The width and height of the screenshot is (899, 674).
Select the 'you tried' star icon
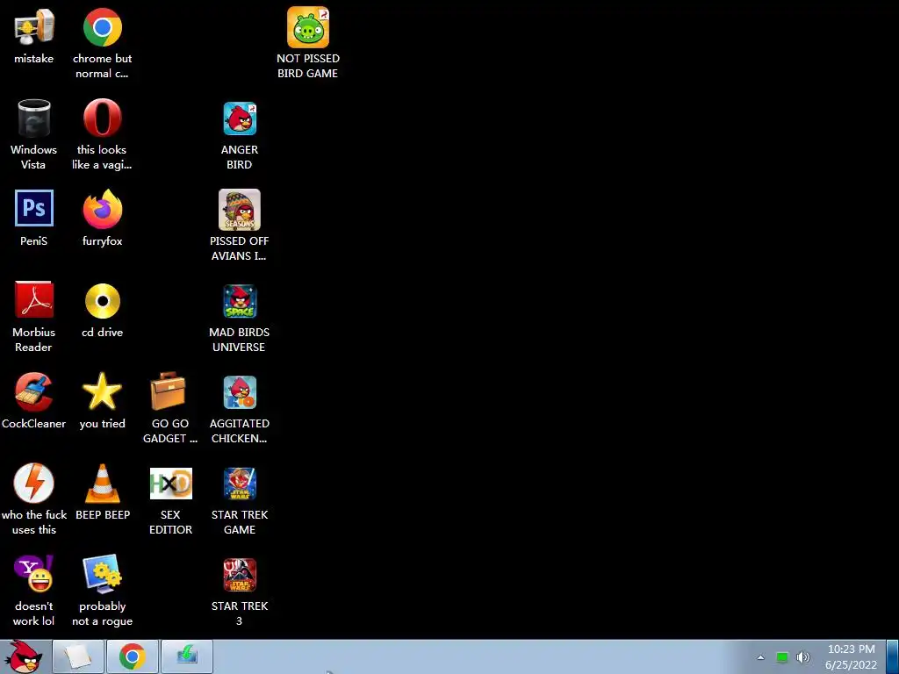pyautogui.click(x=103, y=391)
